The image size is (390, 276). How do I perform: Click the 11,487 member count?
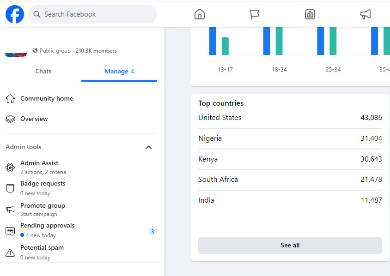click(x=372, y=200)
